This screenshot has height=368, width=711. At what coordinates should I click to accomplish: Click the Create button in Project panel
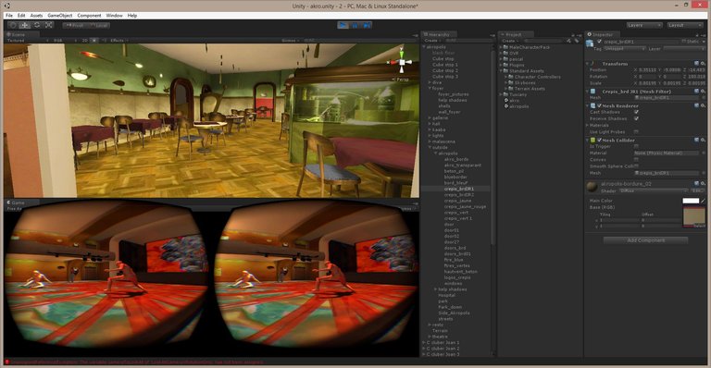coord(509,41)
